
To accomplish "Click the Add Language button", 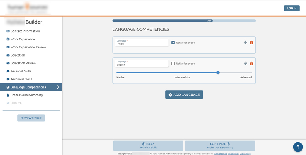I will [x=184, y=95].
